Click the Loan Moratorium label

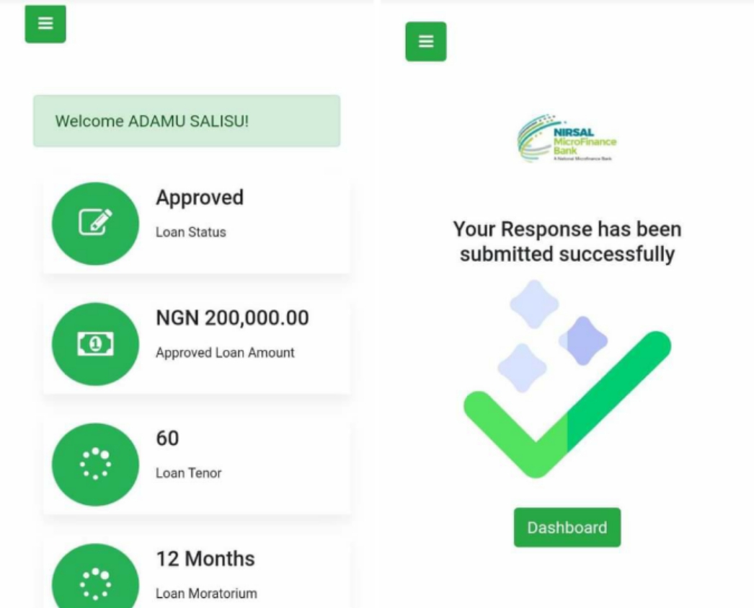click(206, 593)
